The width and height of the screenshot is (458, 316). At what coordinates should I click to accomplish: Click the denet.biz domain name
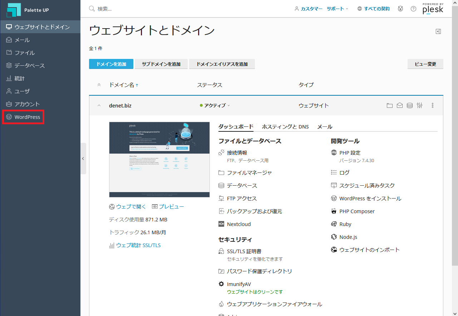[x=120, y=105]
